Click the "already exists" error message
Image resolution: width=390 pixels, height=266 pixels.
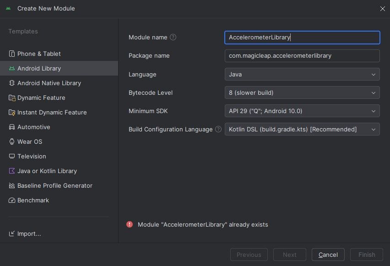203,224
